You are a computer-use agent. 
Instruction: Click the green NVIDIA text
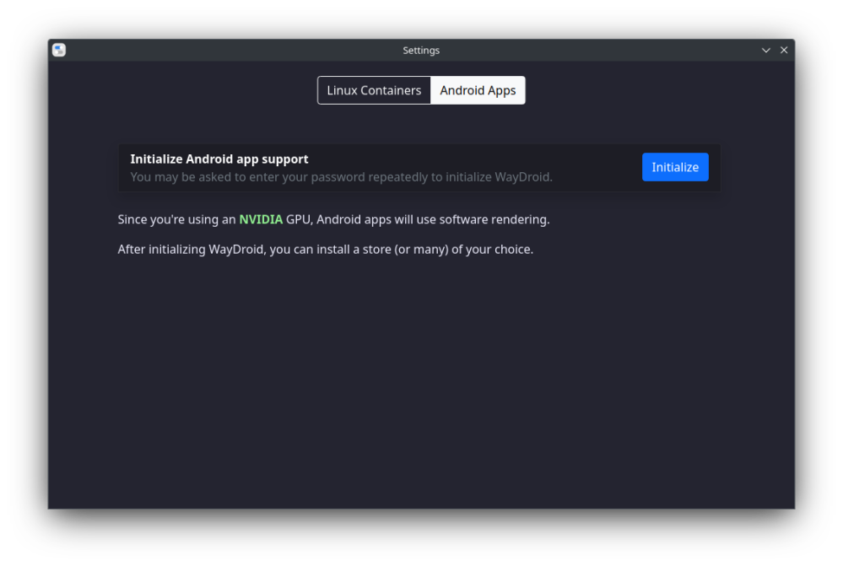tap(261, 219)
